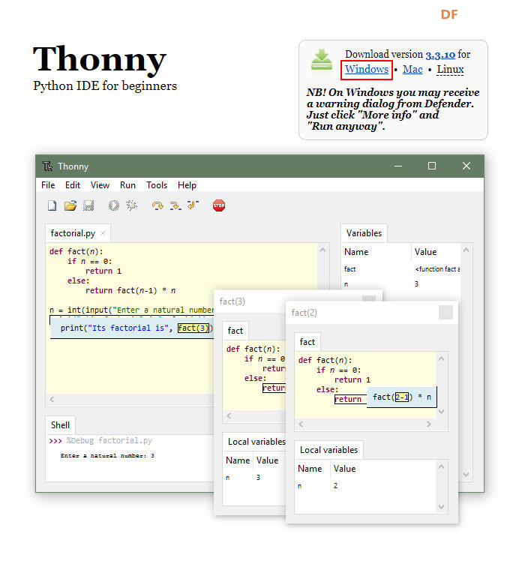This screenshot has width=522, height=561.
Task: Click the New file toolbar icon
Action: (x=52, y=205)
